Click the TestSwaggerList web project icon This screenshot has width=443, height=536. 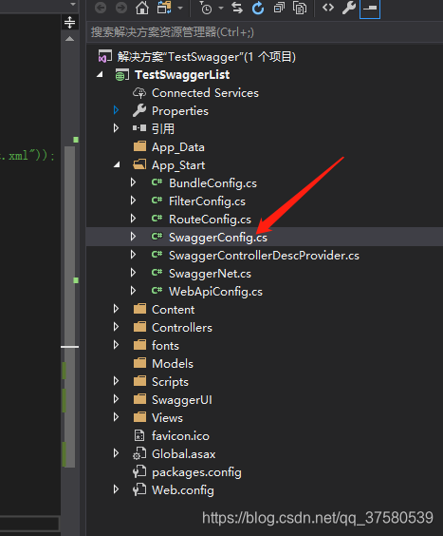[x=121, y=74]
